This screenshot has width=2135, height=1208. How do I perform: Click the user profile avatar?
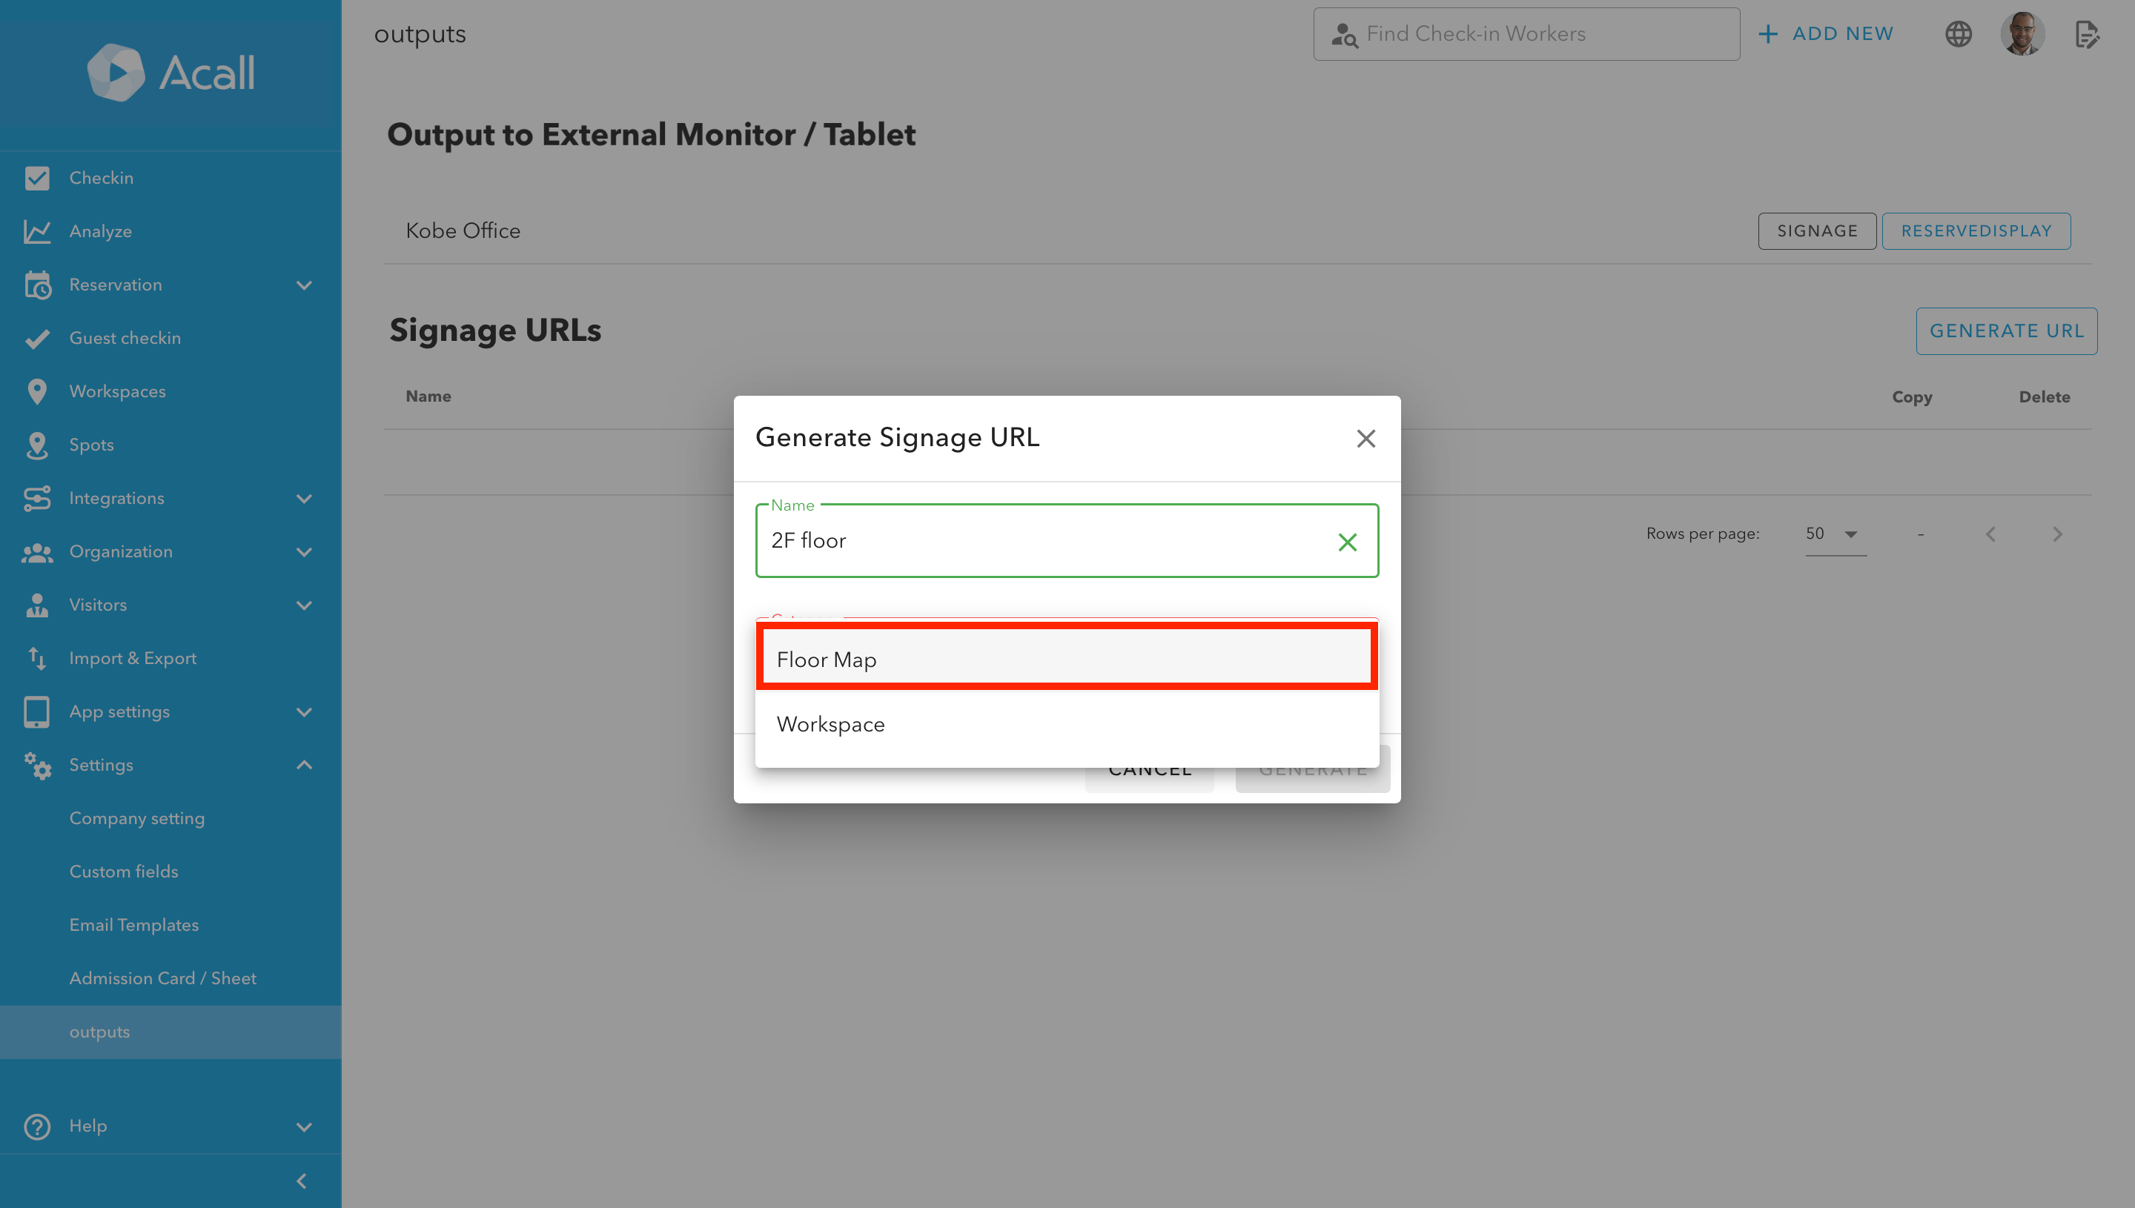click(2022, 34)
